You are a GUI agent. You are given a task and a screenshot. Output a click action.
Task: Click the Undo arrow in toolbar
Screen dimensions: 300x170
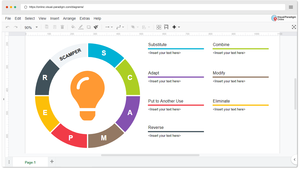(8, 27)
